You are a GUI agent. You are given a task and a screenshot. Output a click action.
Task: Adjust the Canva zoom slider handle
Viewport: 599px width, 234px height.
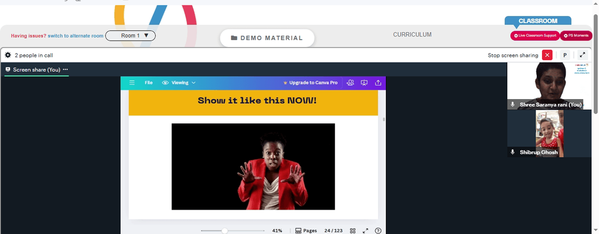click(225, 230)
